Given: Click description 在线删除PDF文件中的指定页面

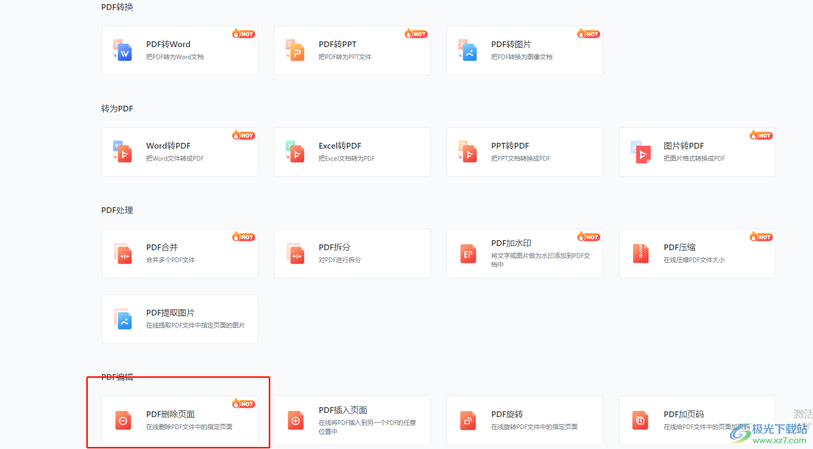Looking at the screenshot, I should [189, 427].
